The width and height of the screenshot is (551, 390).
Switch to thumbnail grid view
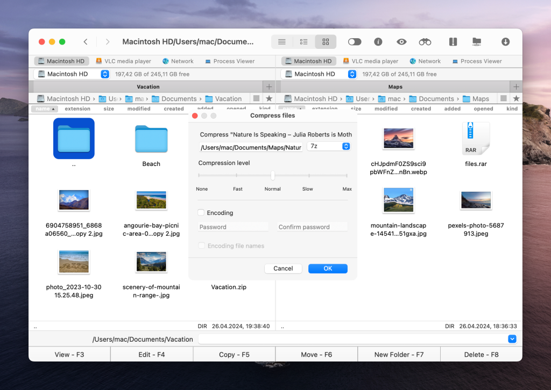click(x=325, y=41)
